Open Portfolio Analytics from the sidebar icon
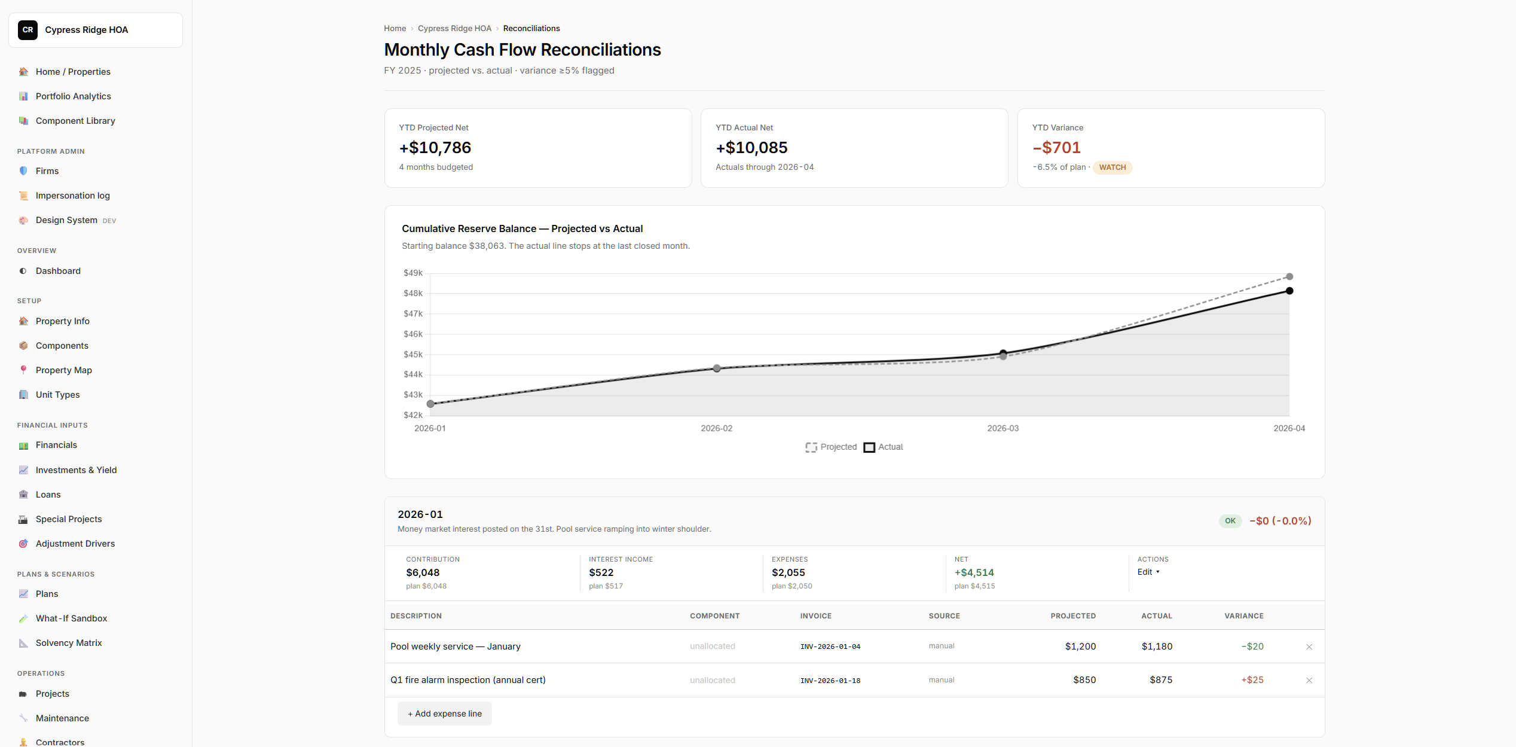1516x747 pixels. [23, 96]
